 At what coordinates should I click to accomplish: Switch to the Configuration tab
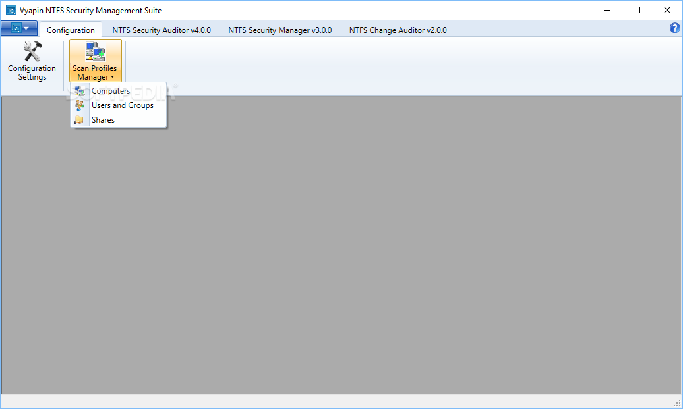point(71,30)
